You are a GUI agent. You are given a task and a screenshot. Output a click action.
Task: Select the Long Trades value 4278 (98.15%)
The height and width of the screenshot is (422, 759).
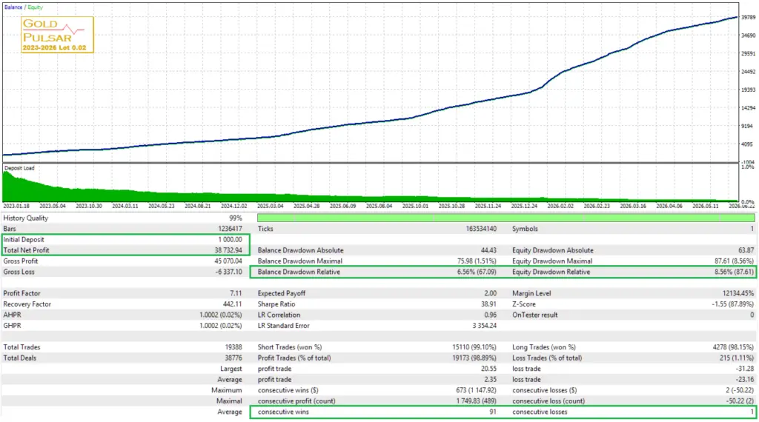[733, 347]
